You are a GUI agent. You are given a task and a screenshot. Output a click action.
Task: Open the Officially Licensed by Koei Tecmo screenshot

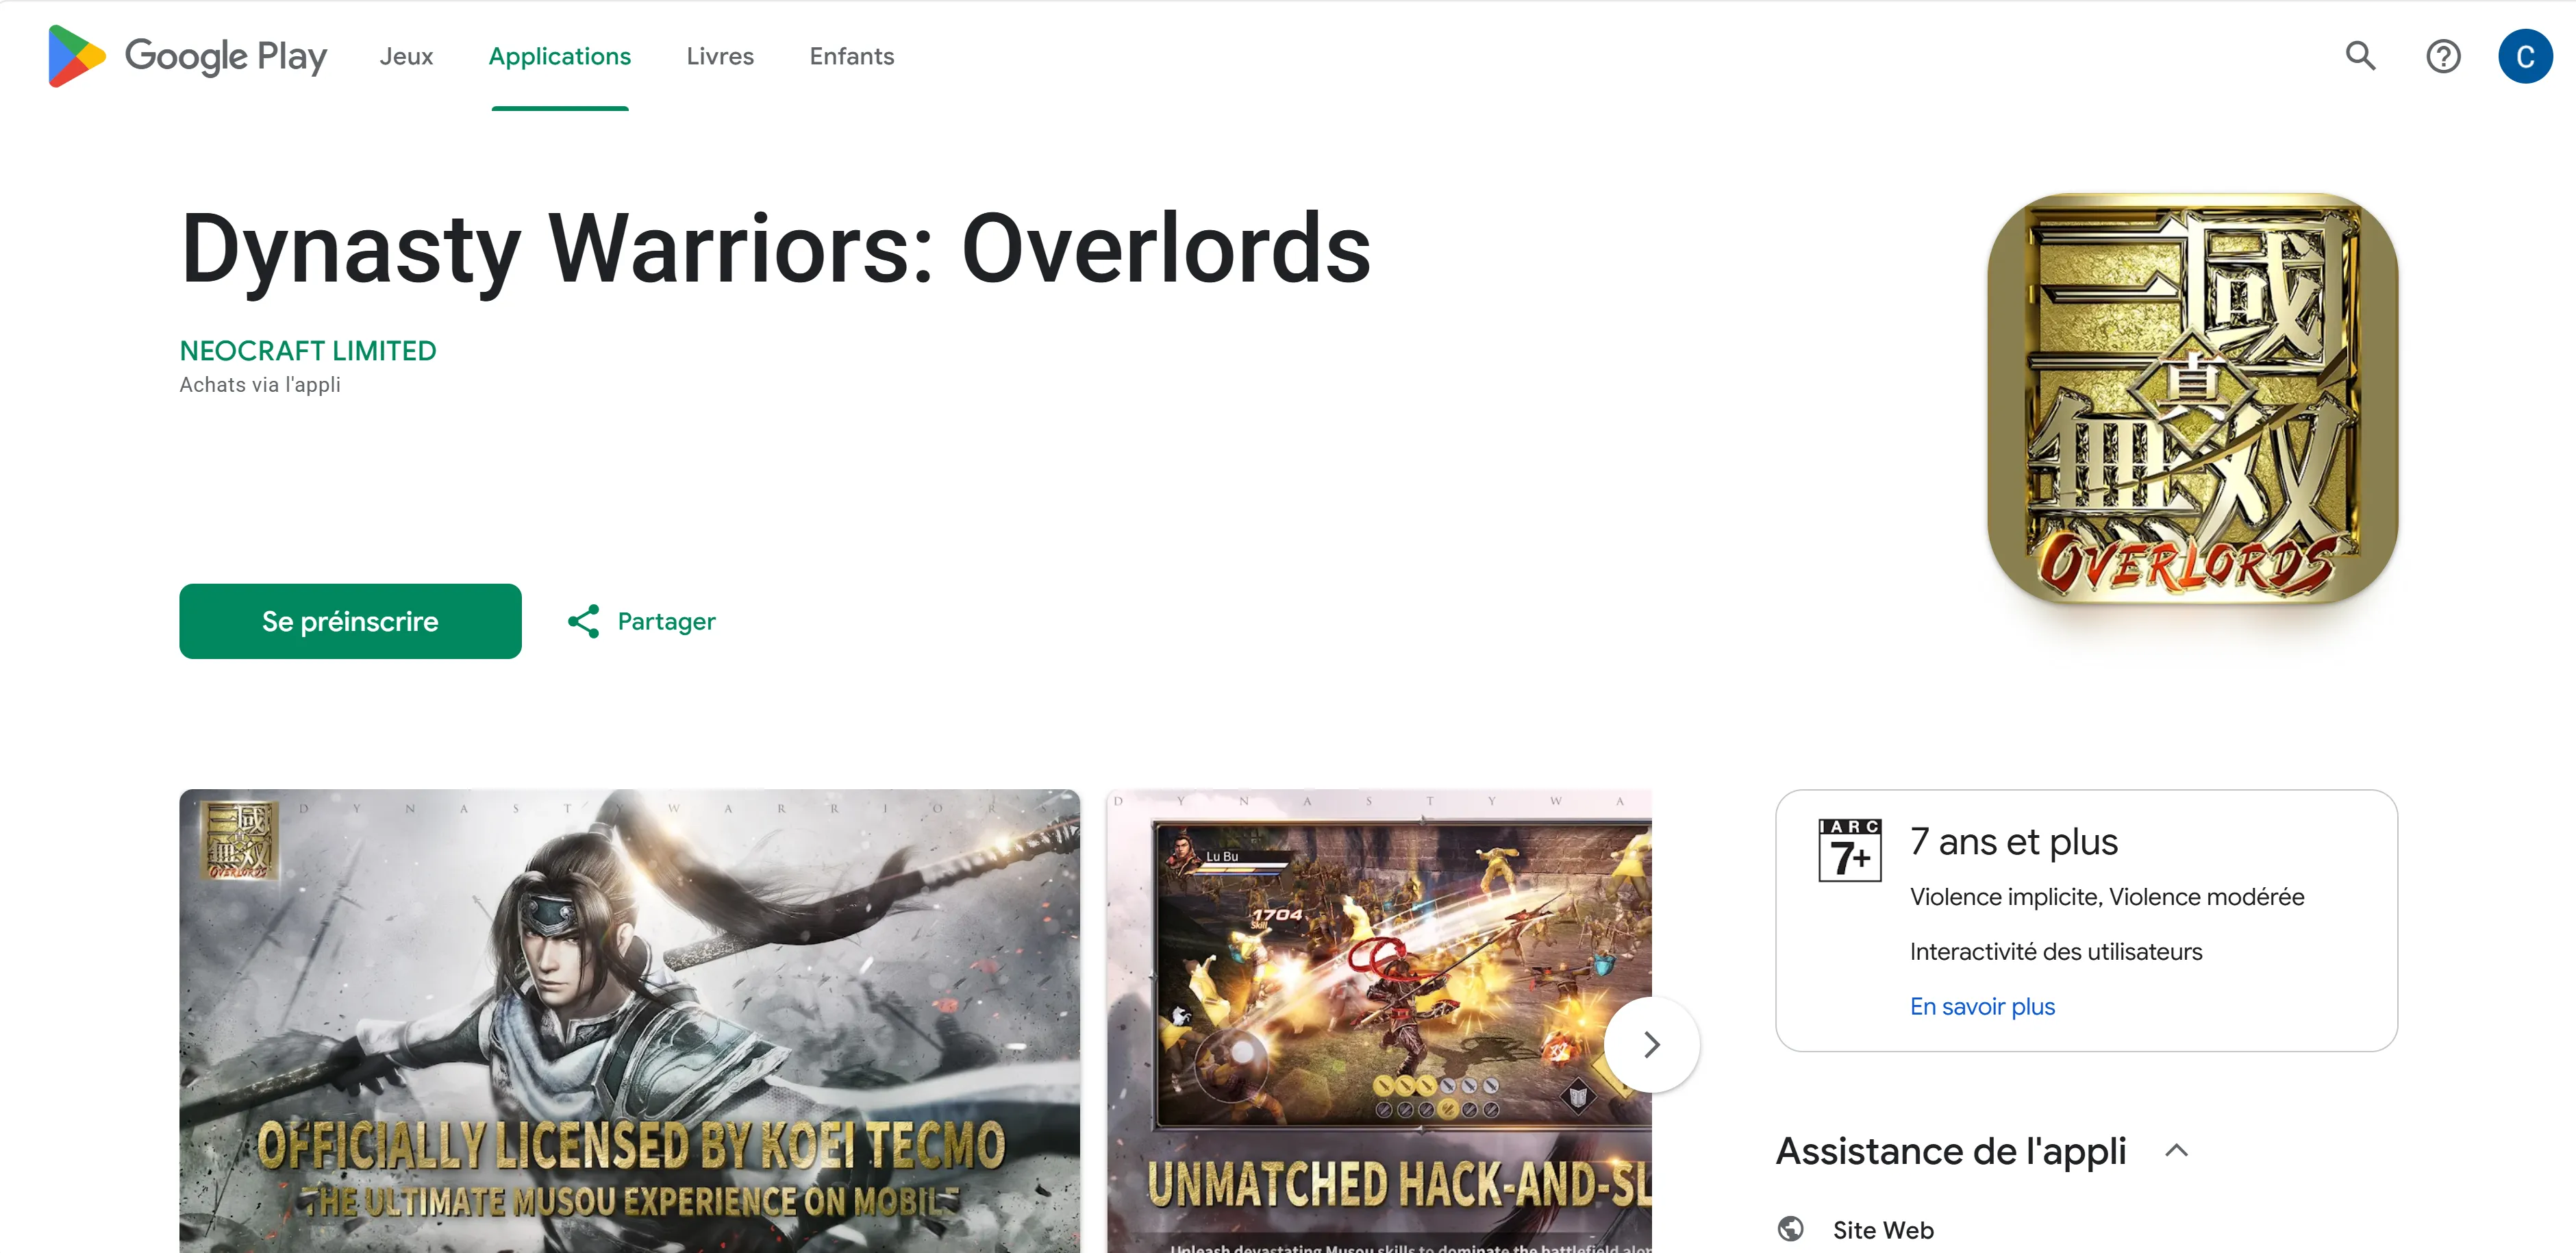[x=630, y=1021]
